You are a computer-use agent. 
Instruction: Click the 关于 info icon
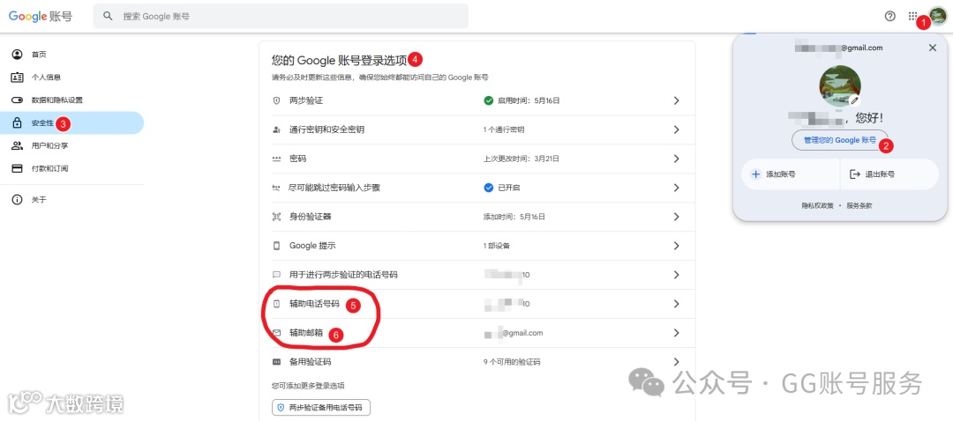click(x=17, y=200)
